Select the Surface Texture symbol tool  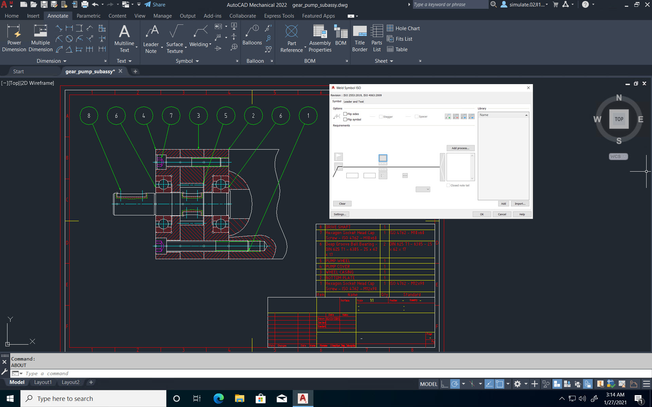(175, 38)
